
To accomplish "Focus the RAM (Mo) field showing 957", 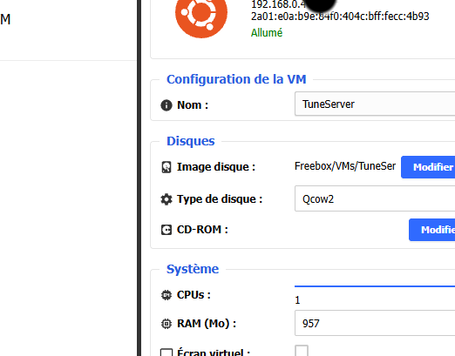I will (x=375, y=323).
